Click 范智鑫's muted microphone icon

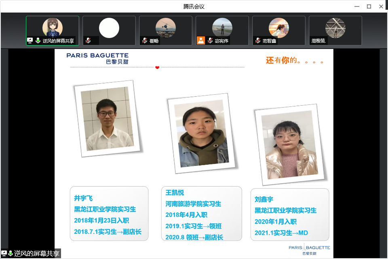pyautogui.click(x=257, y=40)
